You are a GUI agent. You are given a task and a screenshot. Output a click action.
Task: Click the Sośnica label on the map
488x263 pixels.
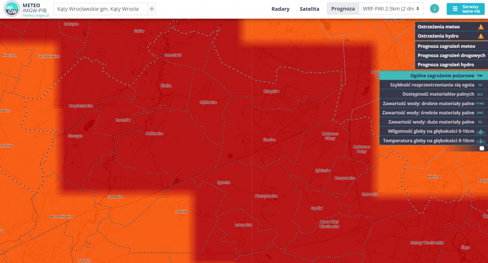84,260
